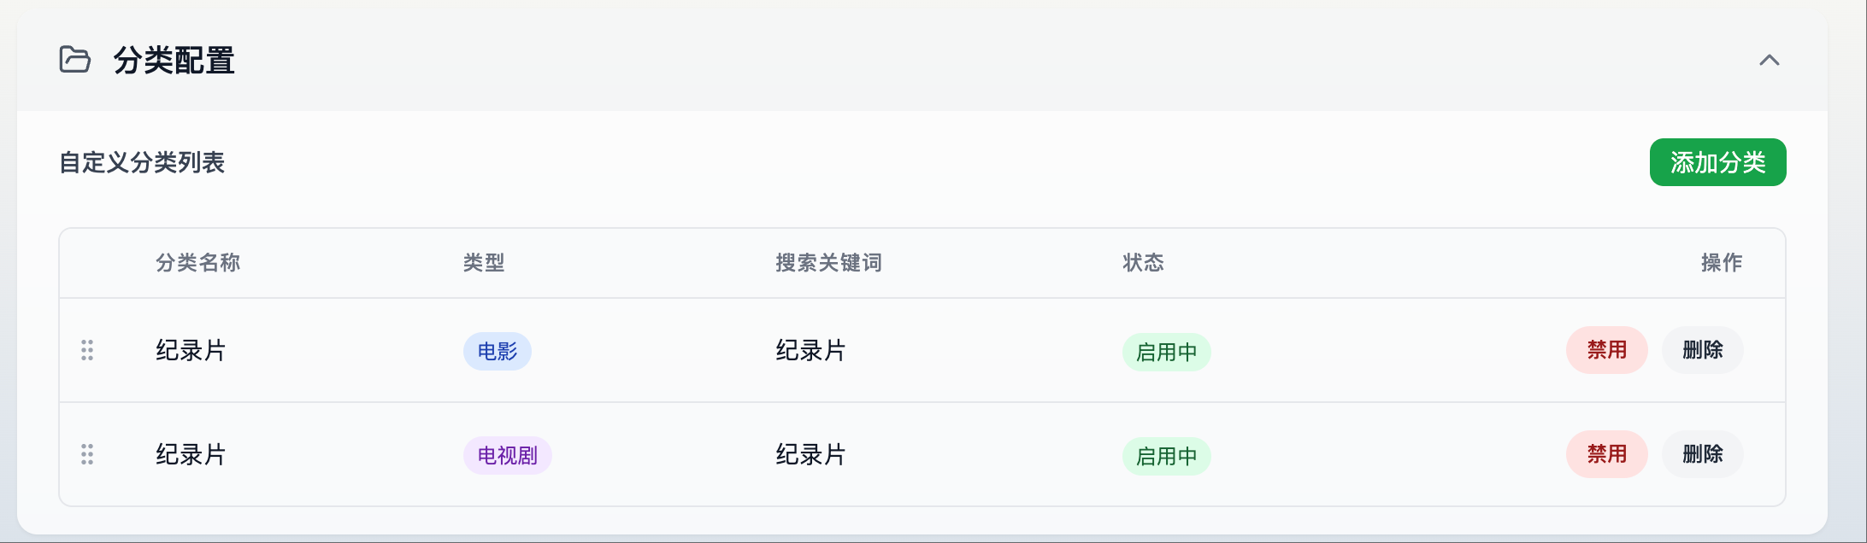This screenshot has width=1867, height=543.
Task: Click the 启用中 status badge in second row
Action: (1166, 456)
